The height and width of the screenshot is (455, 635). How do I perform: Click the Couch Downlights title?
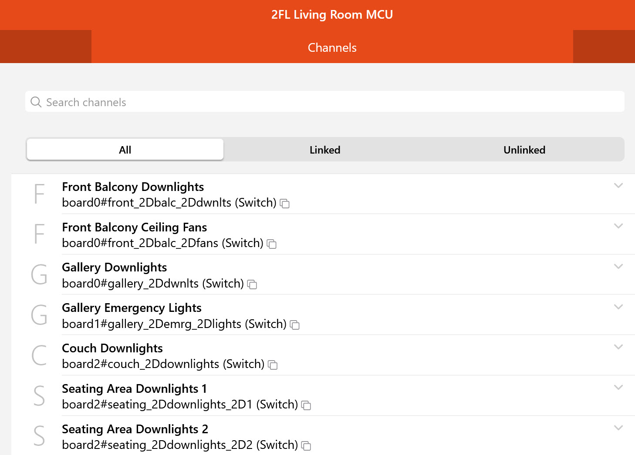coord(112,348)
